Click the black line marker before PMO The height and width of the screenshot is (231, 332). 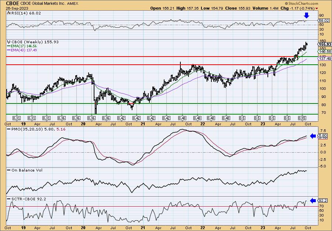9,129
